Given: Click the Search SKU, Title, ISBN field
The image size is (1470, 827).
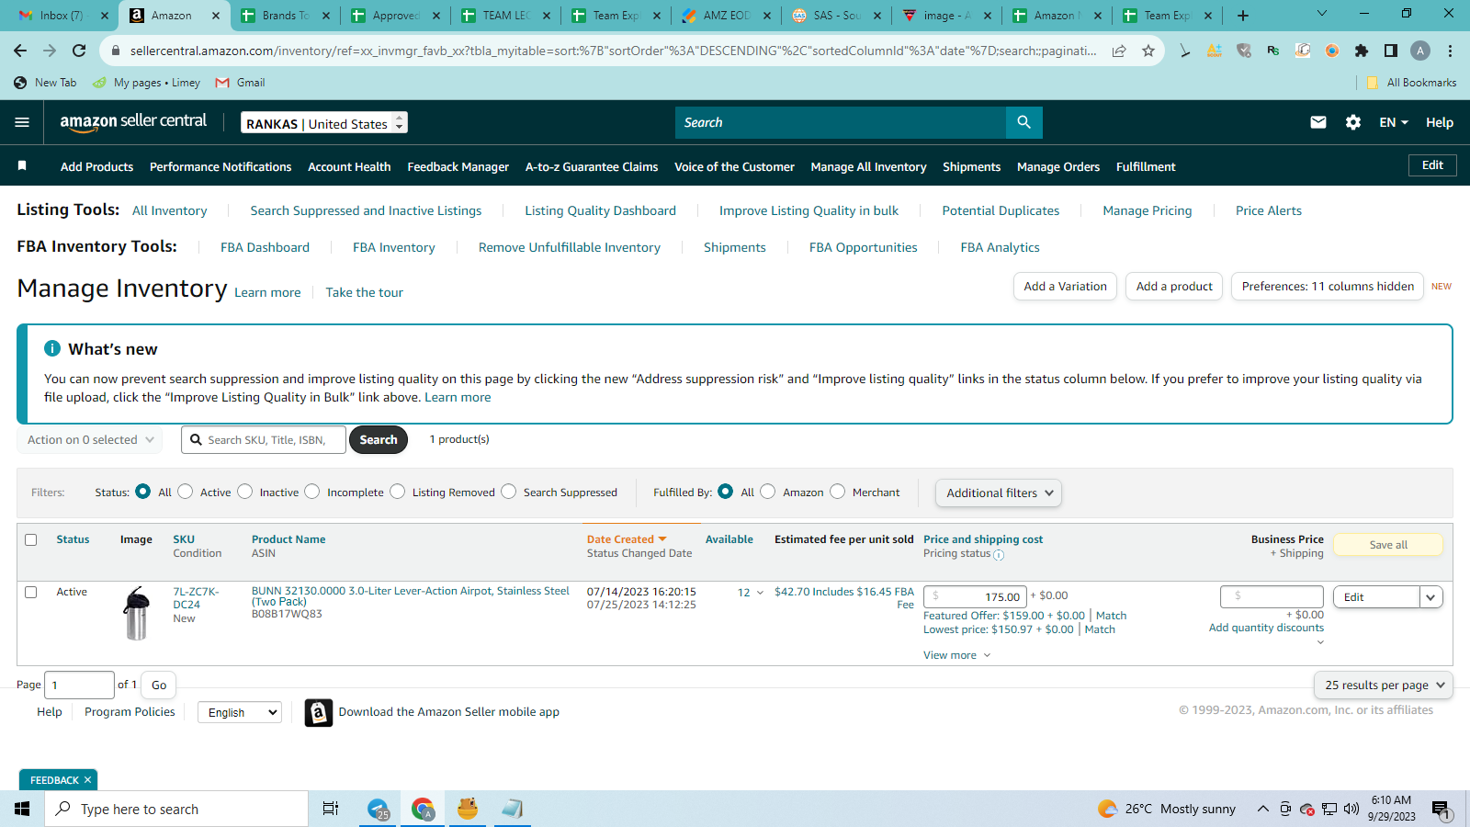Looking at the screenshot, I should click(x=264, y=440).
